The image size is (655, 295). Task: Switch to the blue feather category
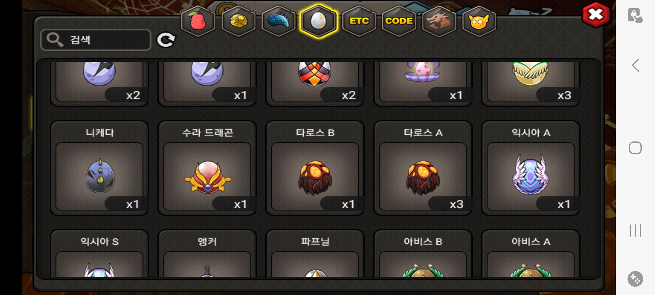[278, 21]
